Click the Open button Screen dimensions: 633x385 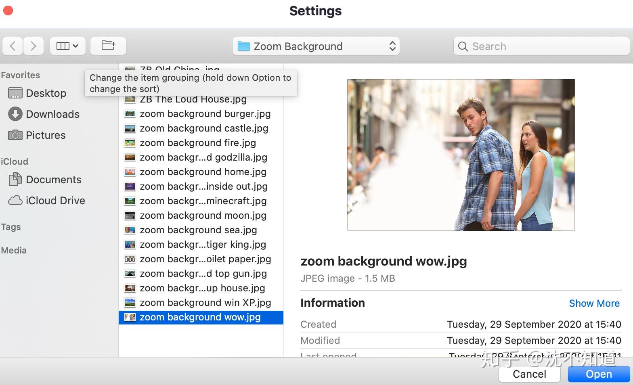pos(599,374)
